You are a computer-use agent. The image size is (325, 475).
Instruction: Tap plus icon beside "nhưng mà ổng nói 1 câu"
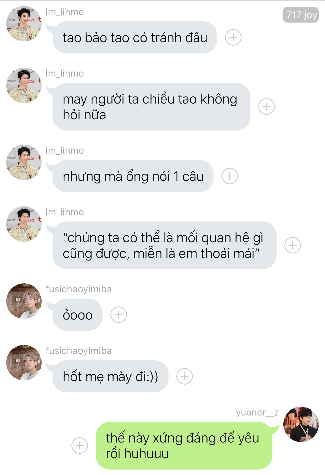229,176
